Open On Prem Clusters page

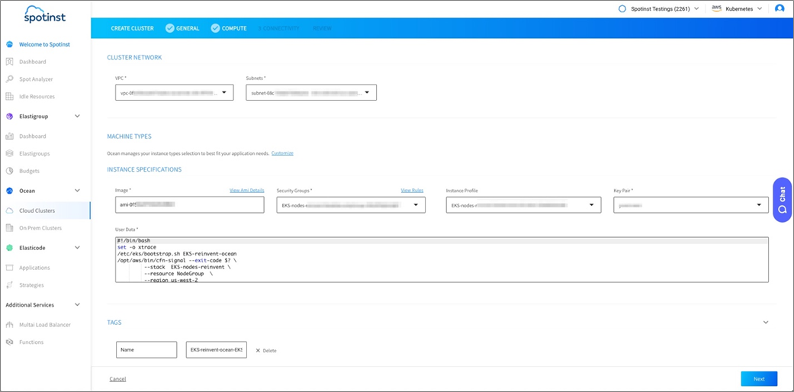tap(40, 228)
